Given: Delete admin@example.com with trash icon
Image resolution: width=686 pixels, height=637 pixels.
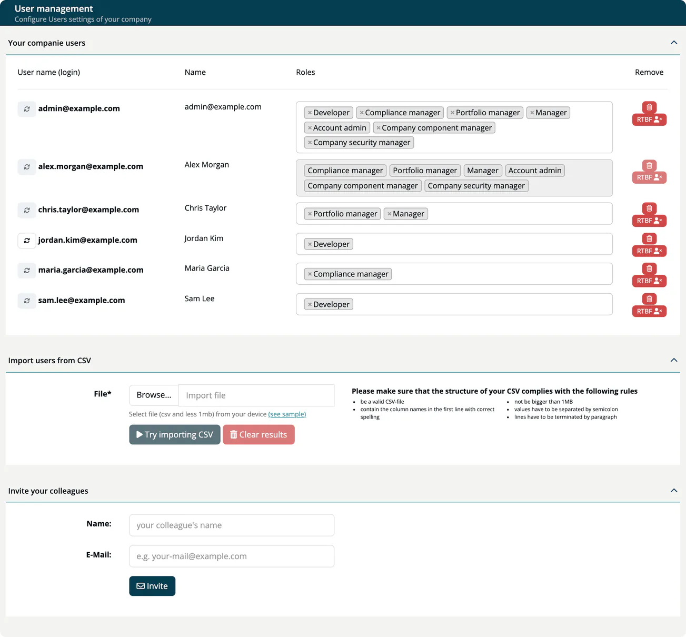Looking at the screenshot, I should pos(649,107).
